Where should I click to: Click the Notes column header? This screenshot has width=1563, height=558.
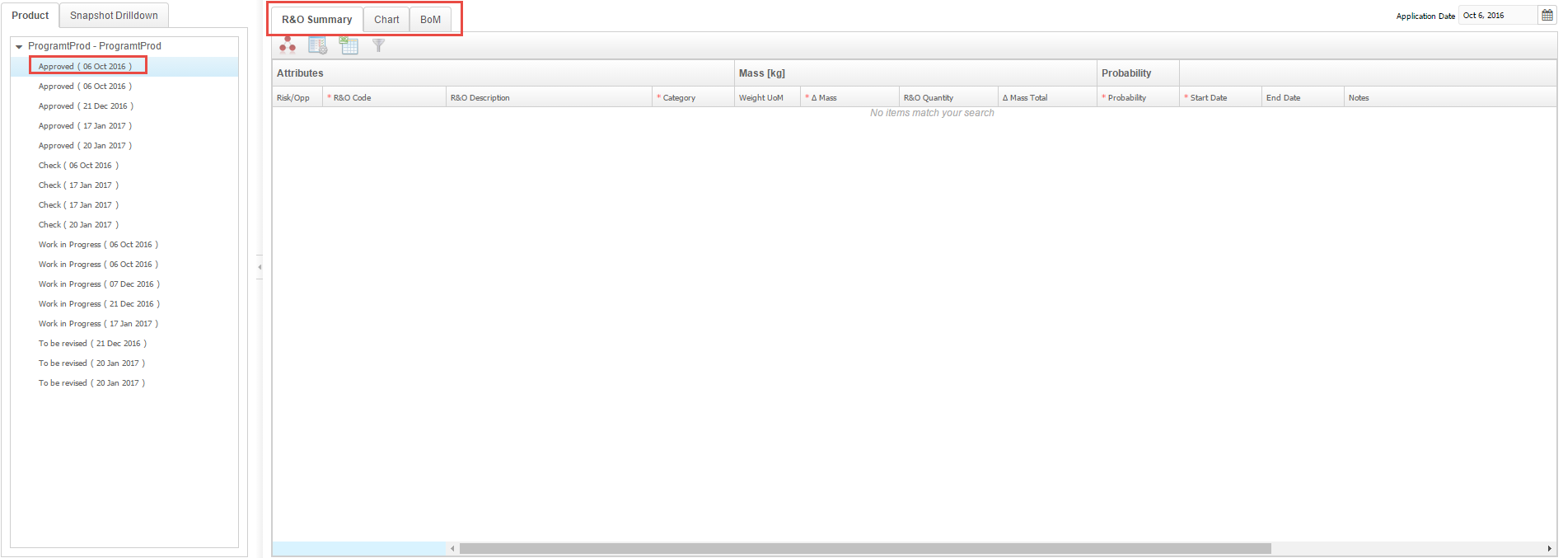coord(1450,97)
